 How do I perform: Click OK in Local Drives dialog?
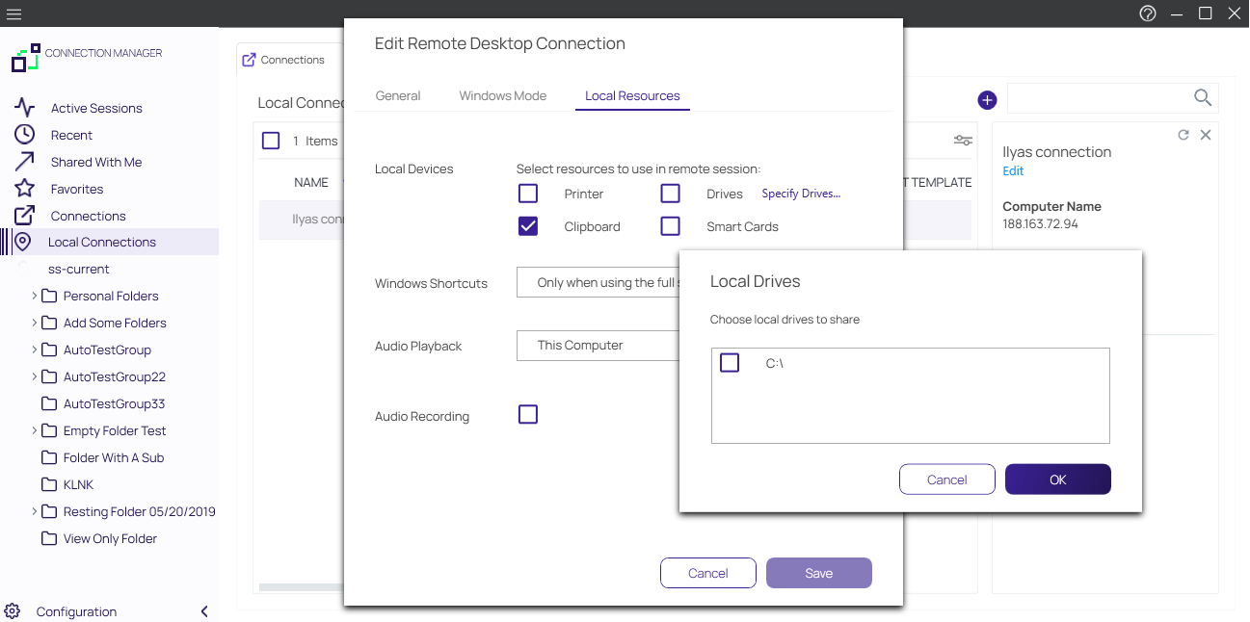(1057, 479)
